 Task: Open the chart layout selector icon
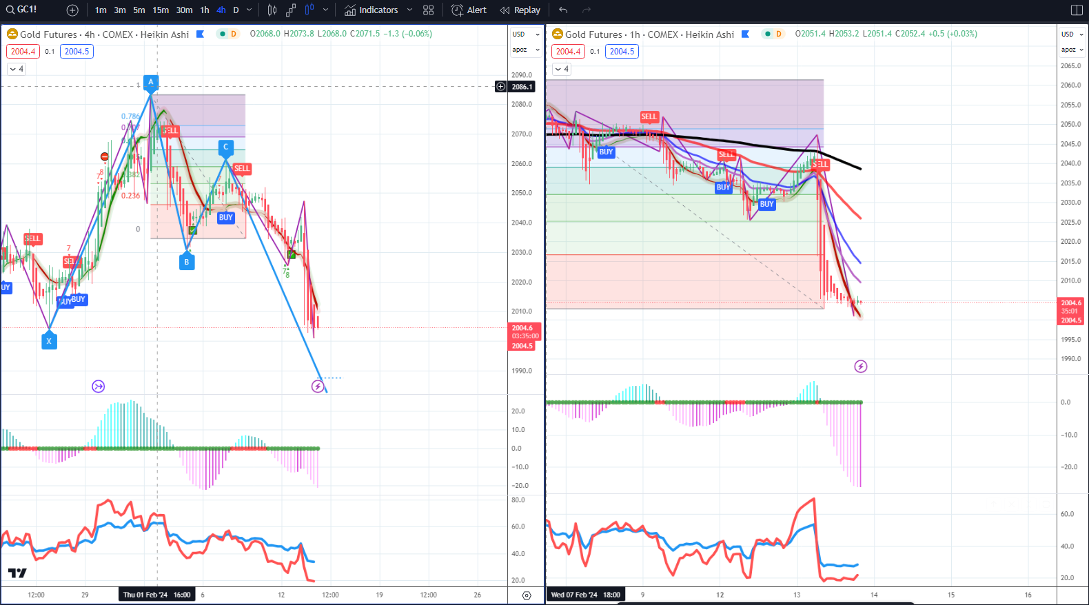[x=1077, y=10]
